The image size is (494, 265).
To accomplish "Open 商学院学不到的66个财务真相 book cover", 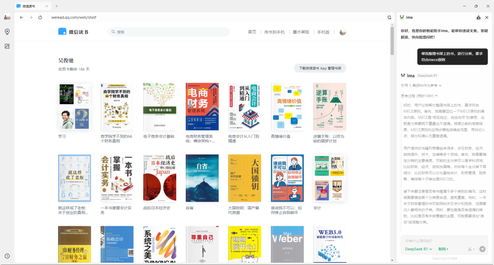I will [x=117, y=107].
